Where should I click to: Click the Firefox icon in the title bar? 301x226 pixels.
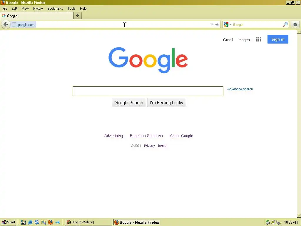3,2
